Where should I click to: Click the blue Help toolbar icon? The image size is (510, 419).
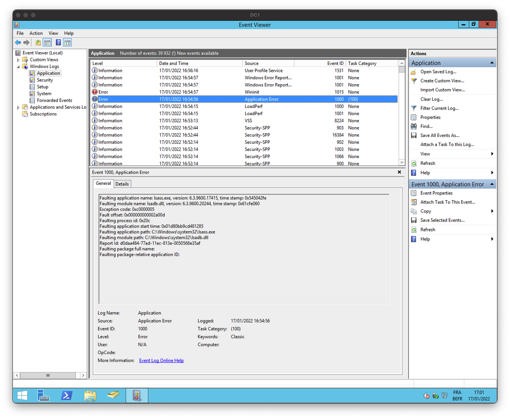58,43
